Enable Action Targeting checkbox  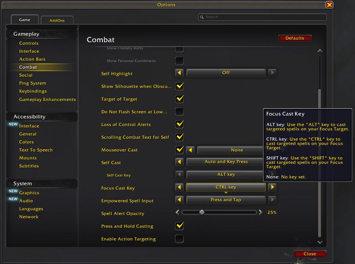pyautogui.click(x=179, y=239)
